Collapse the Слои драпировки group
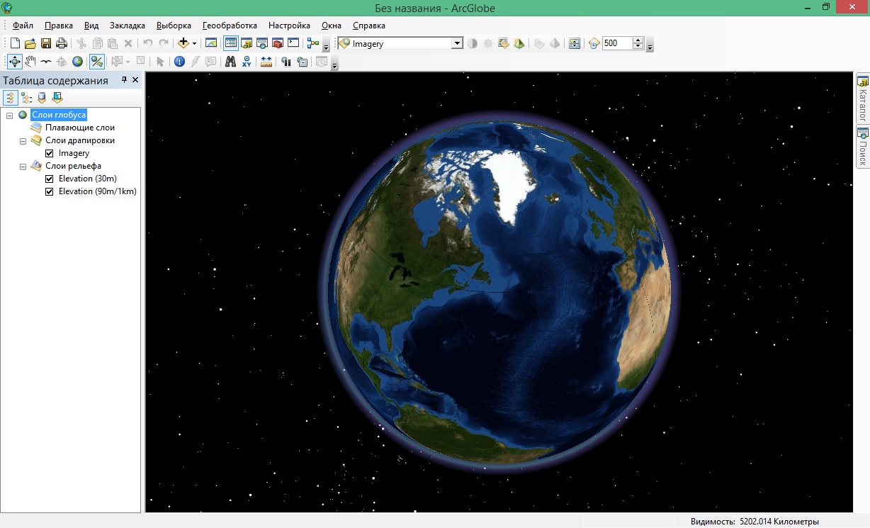The width and height of the screenshot is (870, 528). click(x=23, y=140)
